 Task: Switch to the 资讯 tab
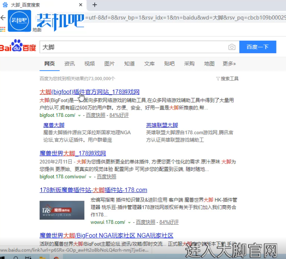click(69, 64)
